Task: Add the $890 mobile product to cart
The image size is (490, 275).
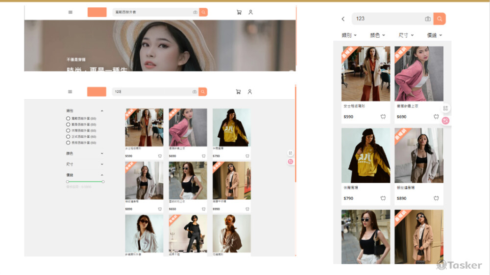Action: tap(436, 198)
